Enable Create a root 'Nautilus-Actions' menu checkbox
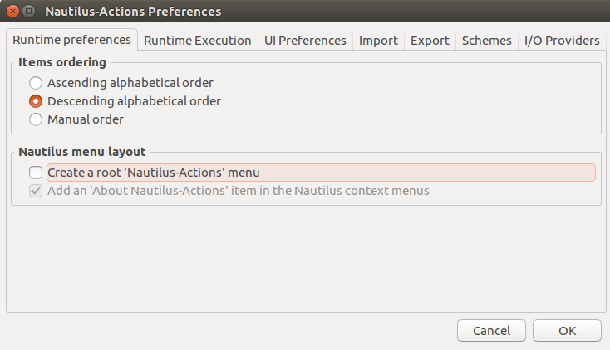 36,173
